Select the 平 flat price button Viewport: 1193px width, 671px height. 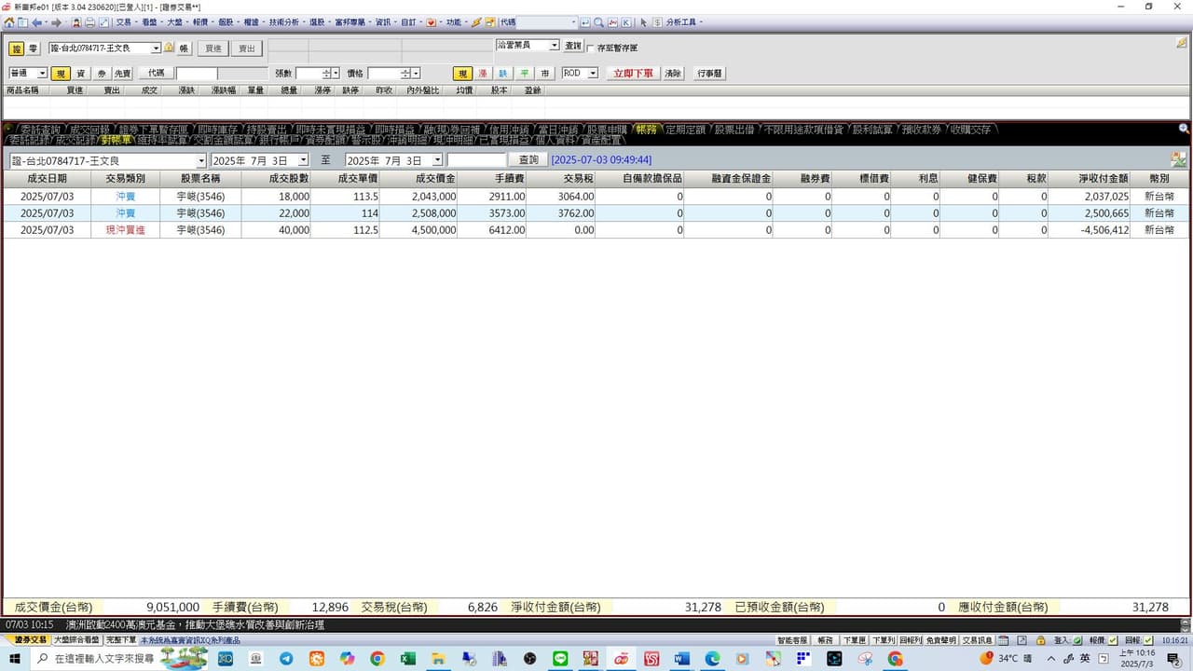point(524,74)
